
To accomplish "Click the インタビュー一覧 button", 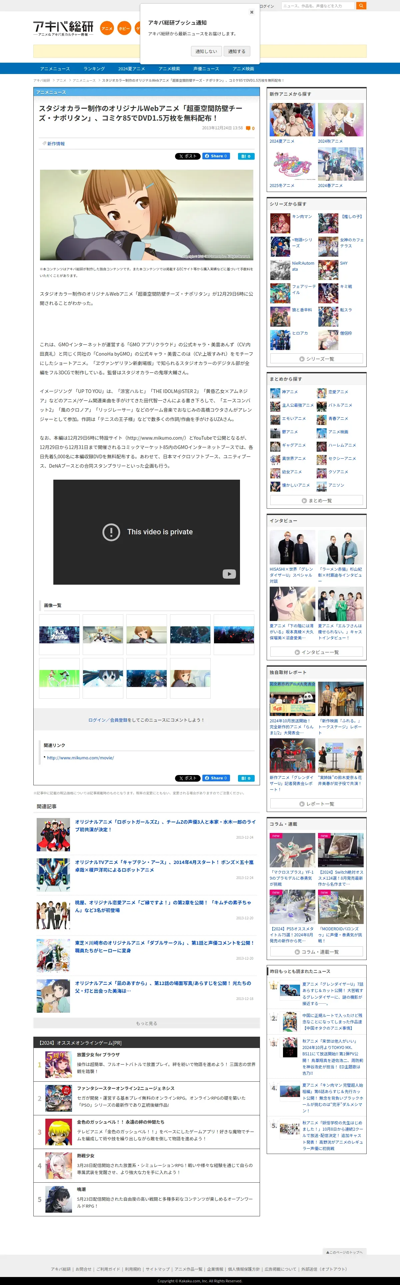I will click(317, 652).
